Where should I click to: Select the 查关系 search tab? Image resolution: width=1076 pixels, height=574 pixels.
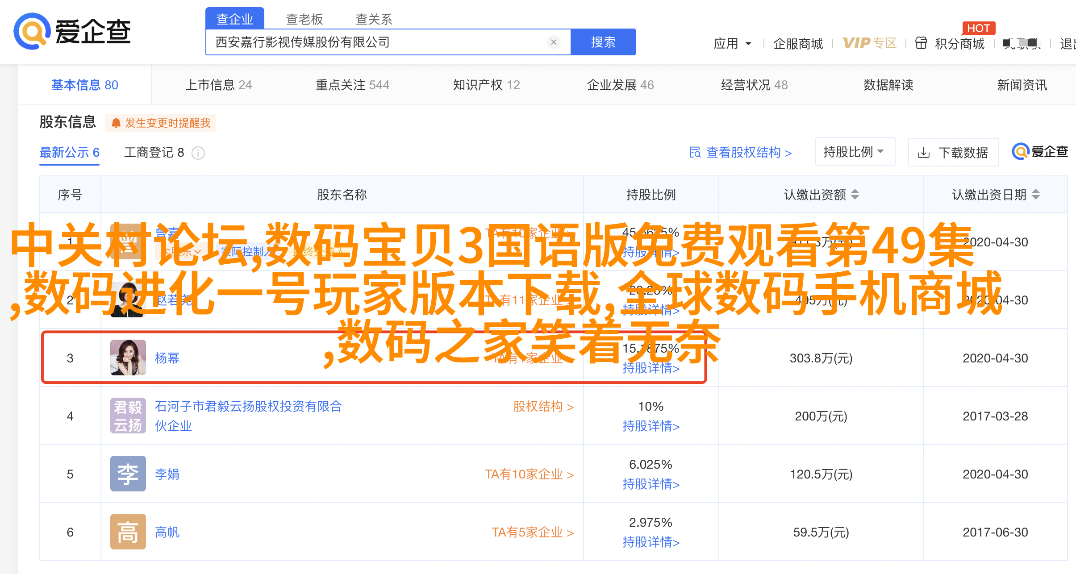[374, 19]
